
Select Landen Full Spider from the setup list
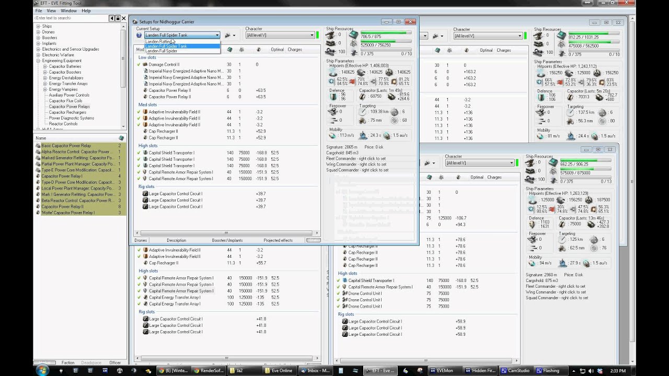point(182,51)
